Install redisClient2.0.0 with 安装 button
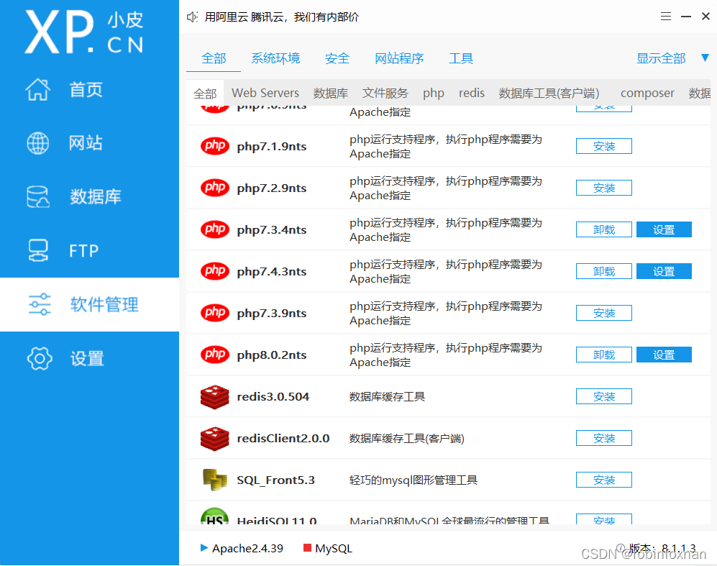The height and width of the screenshot is (566, 717). [603, 438]
